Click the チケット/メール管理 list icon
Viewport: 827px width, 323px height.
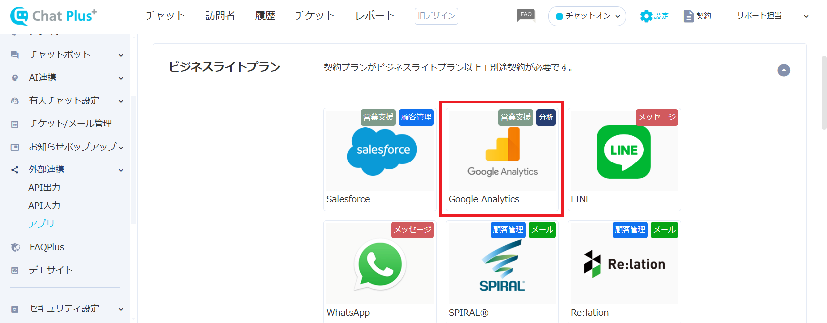click(15, 124)
